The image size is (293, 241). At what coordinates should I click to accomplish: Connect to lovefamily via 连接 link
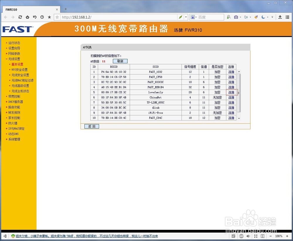pyautogui.click(x=231, y=92)
